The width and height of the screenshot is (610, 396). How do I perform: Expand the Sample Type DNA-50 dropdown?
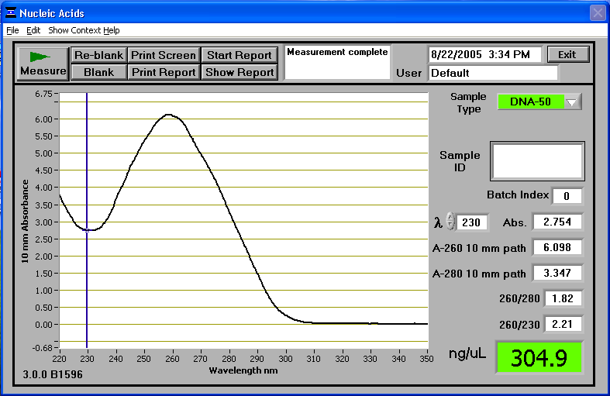point(572,102)
